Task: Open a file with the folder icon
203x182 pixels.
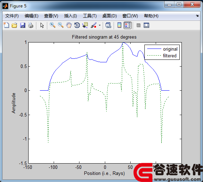Action: coord(14,25)
